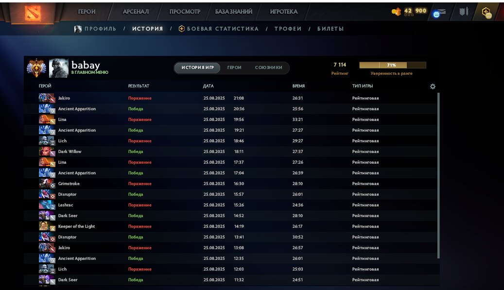Open the БОЕВАЯ СТАТИСТИКА tab
Image resolution: width=504 pixels, height=290 pixels.
pos(219,29)
